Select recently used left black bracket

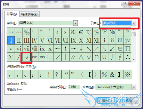(x=89, y=74)
